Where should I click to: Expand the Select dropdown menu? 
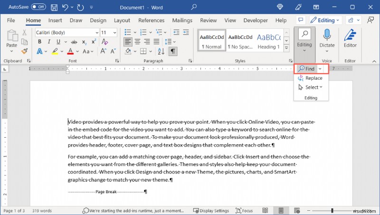coord(311,87)
